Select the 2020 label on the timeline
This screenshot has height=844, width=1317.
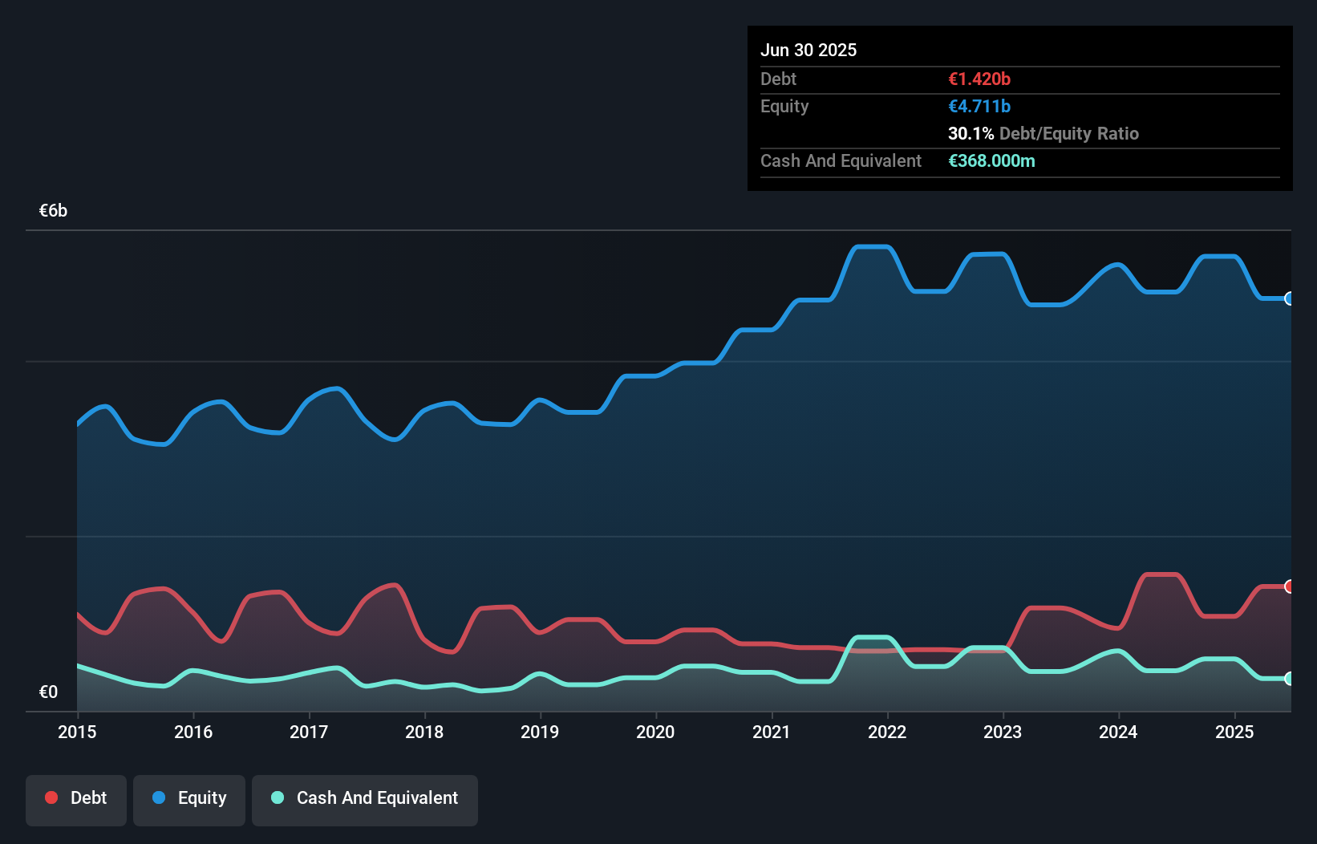point(655,732)
